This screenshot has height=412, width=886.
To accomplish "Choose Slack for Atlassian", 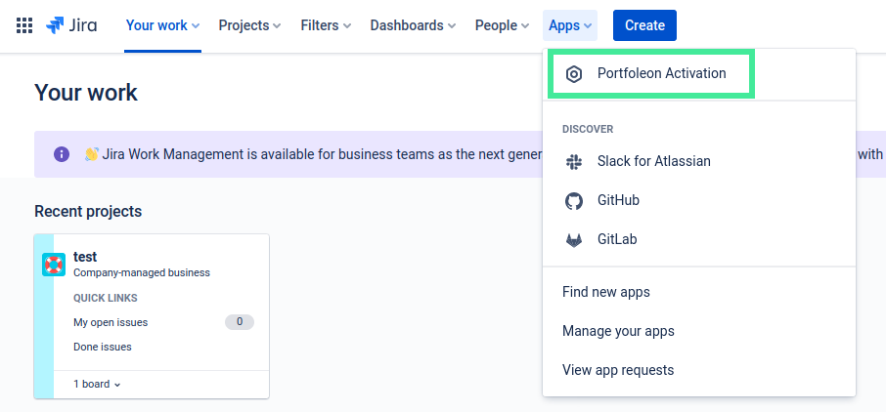I will [x=699, y=162].
